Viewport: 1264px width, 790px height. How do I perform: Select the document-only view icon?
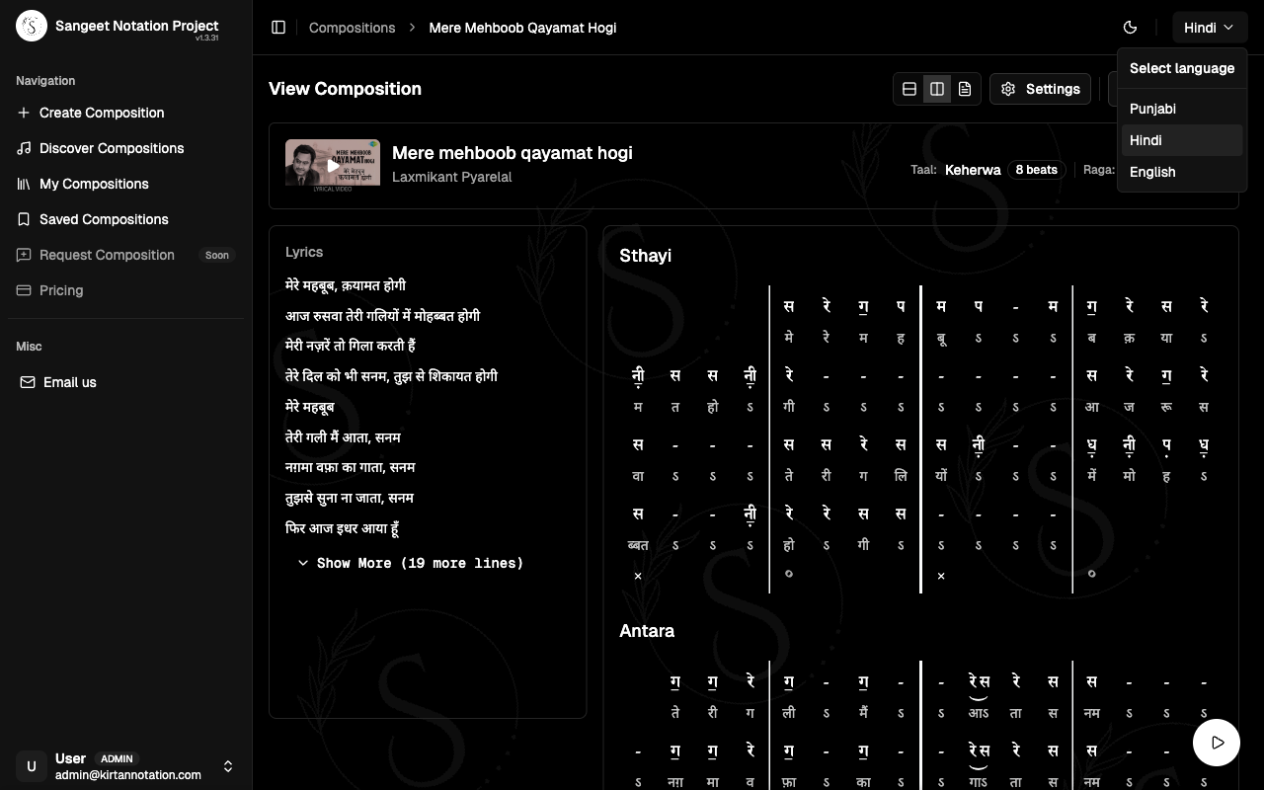[965, 89]
